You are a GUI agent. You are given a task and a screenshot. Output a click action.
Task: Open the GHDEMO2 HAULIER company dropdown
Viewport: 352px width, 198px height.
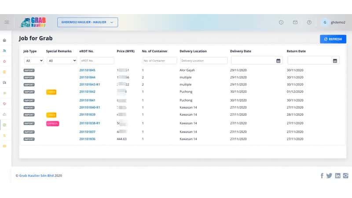88,22
